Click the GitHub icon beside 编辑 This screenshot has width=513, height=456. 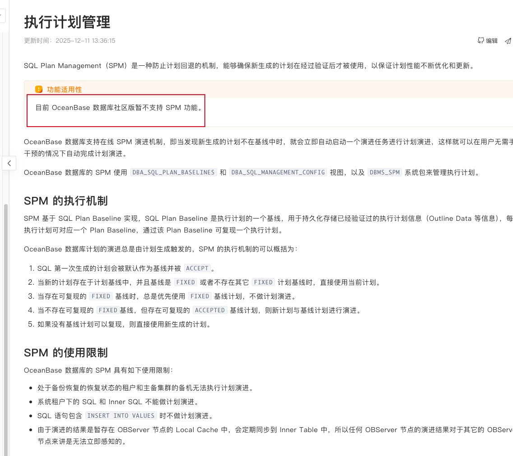481,41
